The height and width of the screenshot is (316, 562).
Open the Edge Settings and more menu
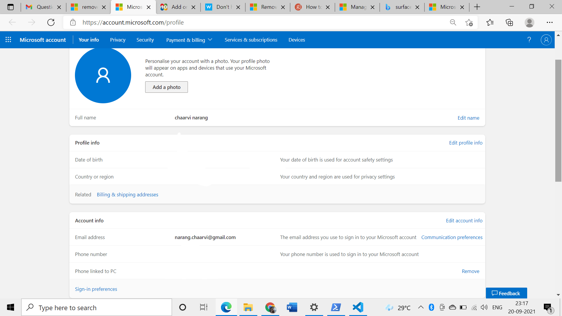click(549, 23)
